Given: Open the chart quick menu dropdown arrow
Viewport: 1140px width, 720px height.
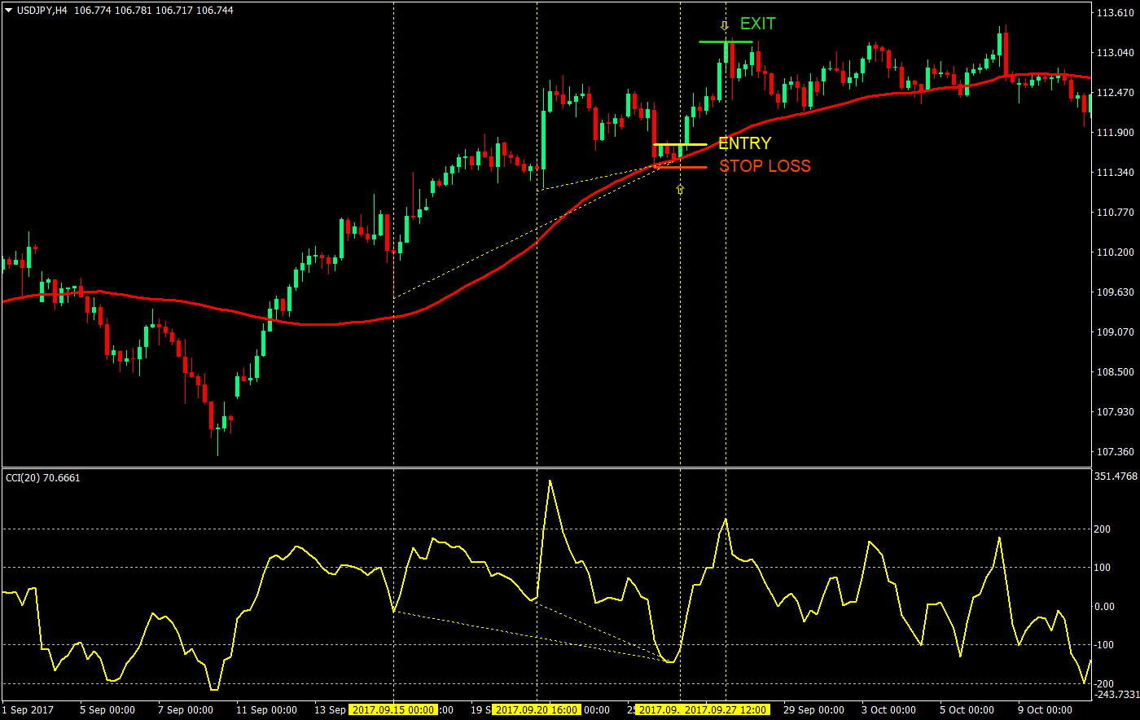Looking at the screenshot, I should pyautogui.click(x=8, y=11).
